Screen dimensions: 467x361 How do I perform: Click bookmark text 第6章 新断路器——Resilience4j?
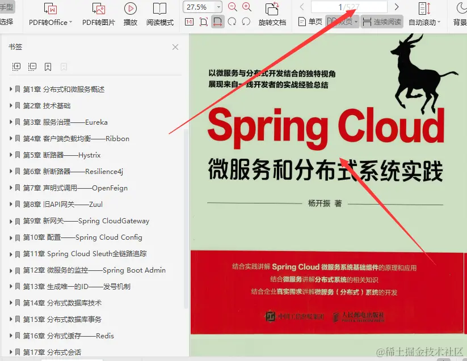point(73,172)
